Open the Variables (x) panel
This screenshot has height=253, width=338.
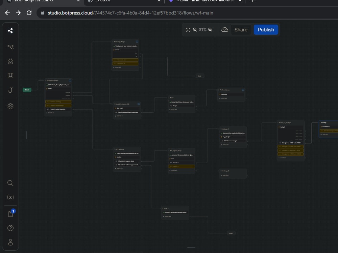click(10, 197)
